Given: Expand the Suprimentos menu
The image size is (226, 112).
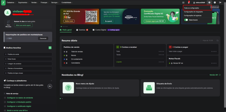Looking at the screenshot, I should tap(24, 3).
